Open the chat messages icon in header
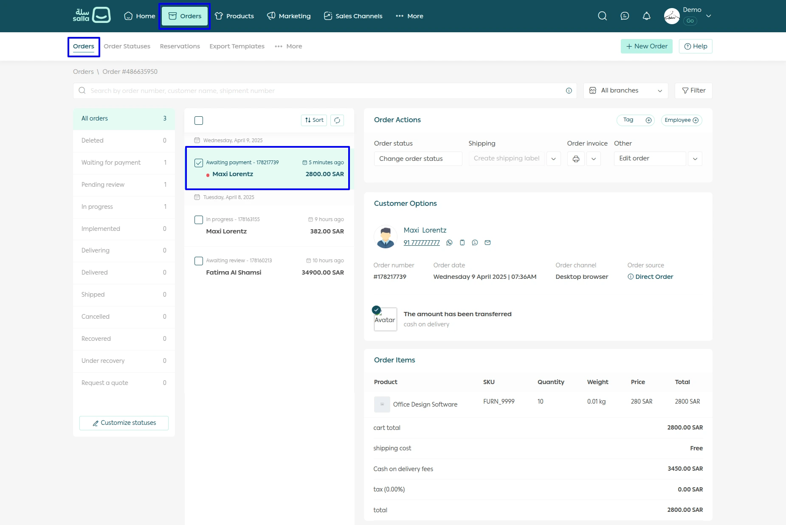The width and height of the screenshot is (786, 525). point(624,16)
